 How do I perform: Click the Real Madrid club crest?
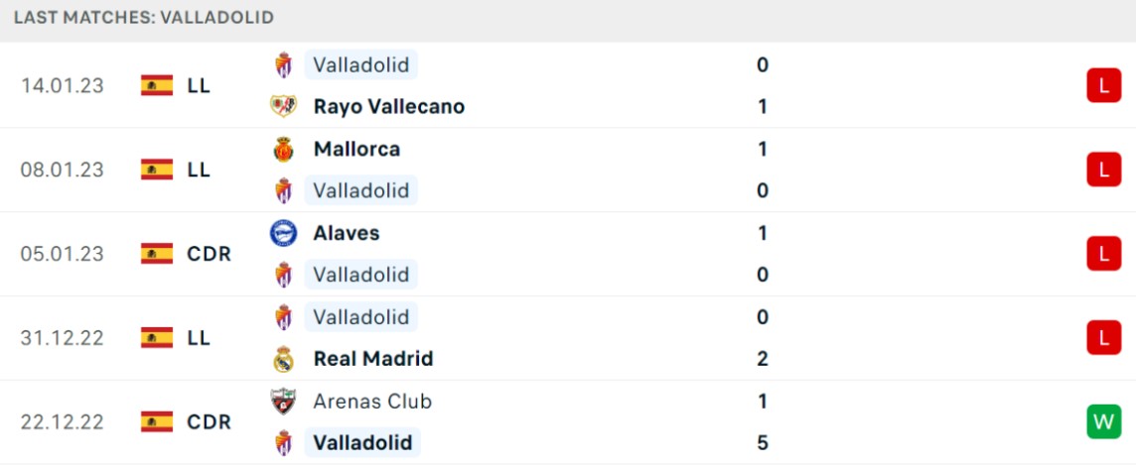tap(283, 359)
